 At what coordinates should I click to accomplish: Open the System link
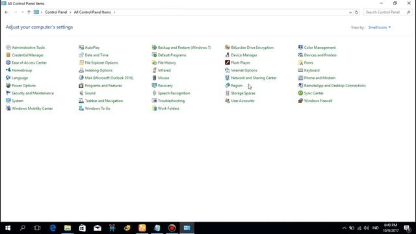[18, 101]
